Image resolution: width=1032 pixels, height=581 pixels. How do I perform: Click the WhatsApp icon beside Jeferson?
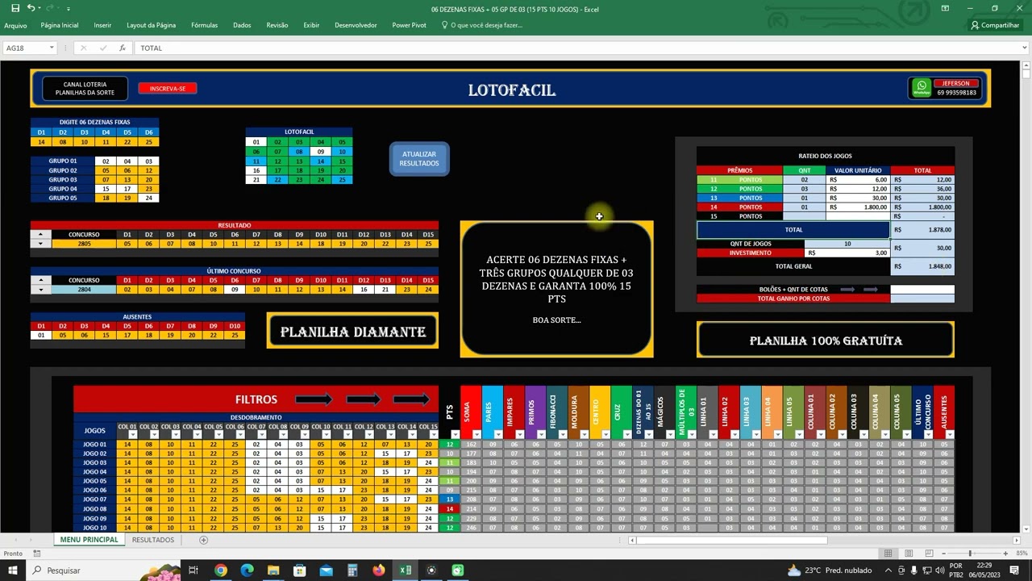921,87
